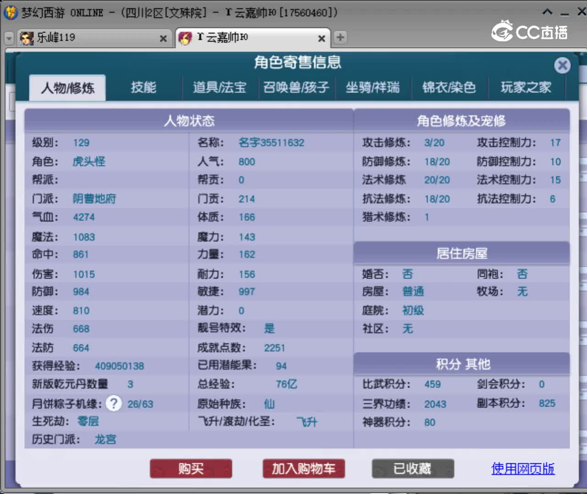Click the 已收藏 button

tap(412, 469)
